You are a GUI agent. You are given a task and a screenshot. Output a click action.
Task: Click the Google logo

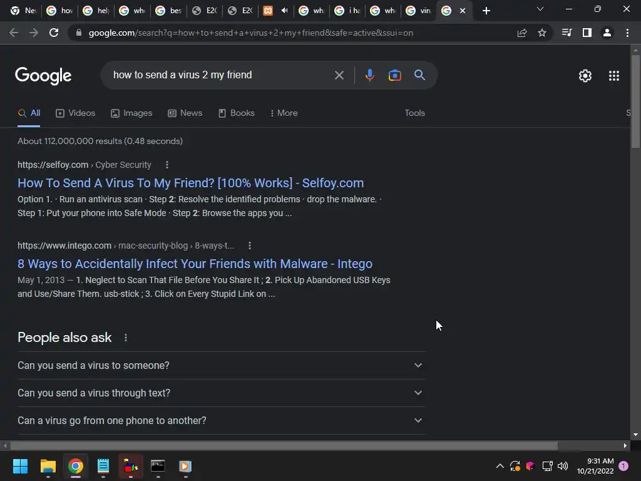[x=43, y=76]
